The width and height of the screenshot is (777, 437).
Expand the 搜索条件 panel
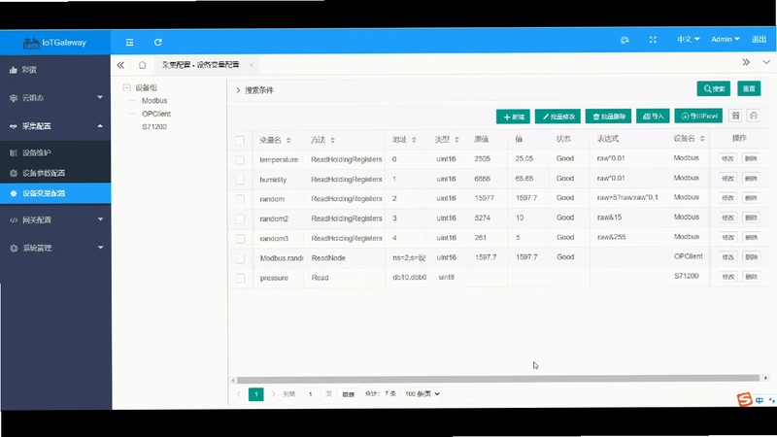point(238,90)
